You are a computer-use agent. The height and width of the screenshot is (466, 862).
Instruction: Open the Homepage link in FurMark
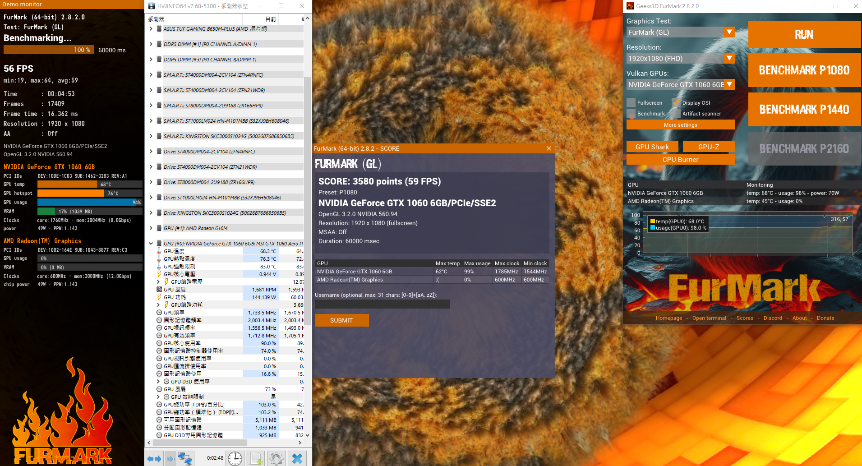click(x=669, y=318)
